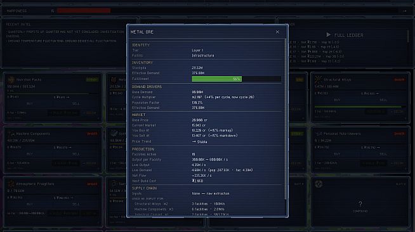The width and height of the screenshot is (415, 232).
Task: Click the Danger badge on Atmospheric Freighters
Action: pyautogui.click(x=92, y=184)
